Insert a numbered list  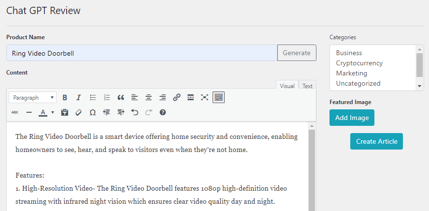click(107, 97)
